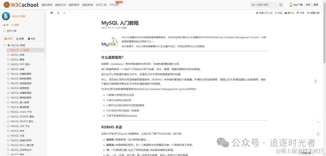Open the MySQL 安装 chapter
The width and height of the screenshot is (326, 156).
18,55
